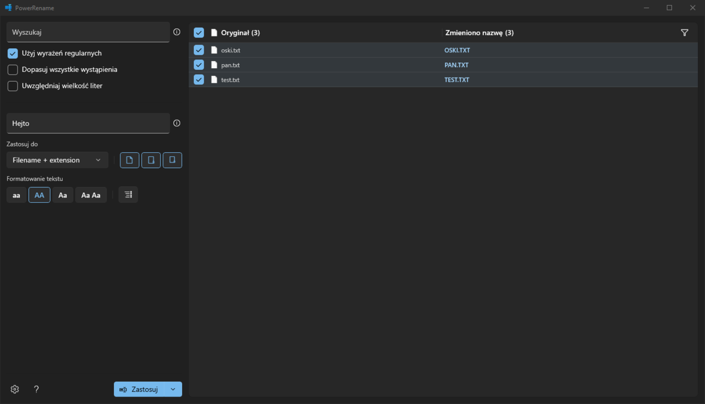Uncheck the pan.txt row checkbox
The height and width of the screenshot is (404, 705).
pos(199,65)
